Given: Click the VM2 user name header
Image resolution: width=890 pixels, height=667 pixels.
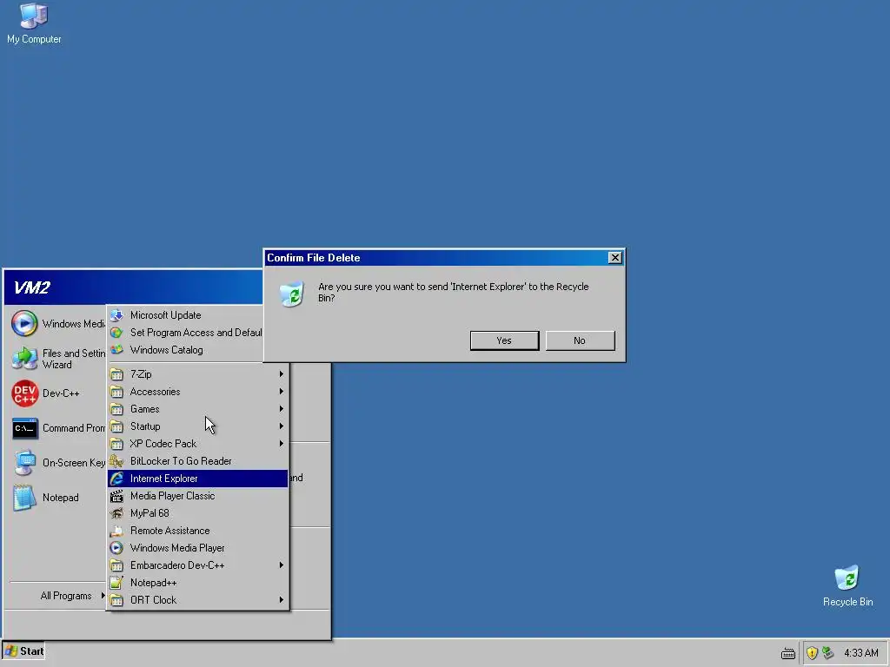Looking at the screenshot, I should [x=32, y=287].
